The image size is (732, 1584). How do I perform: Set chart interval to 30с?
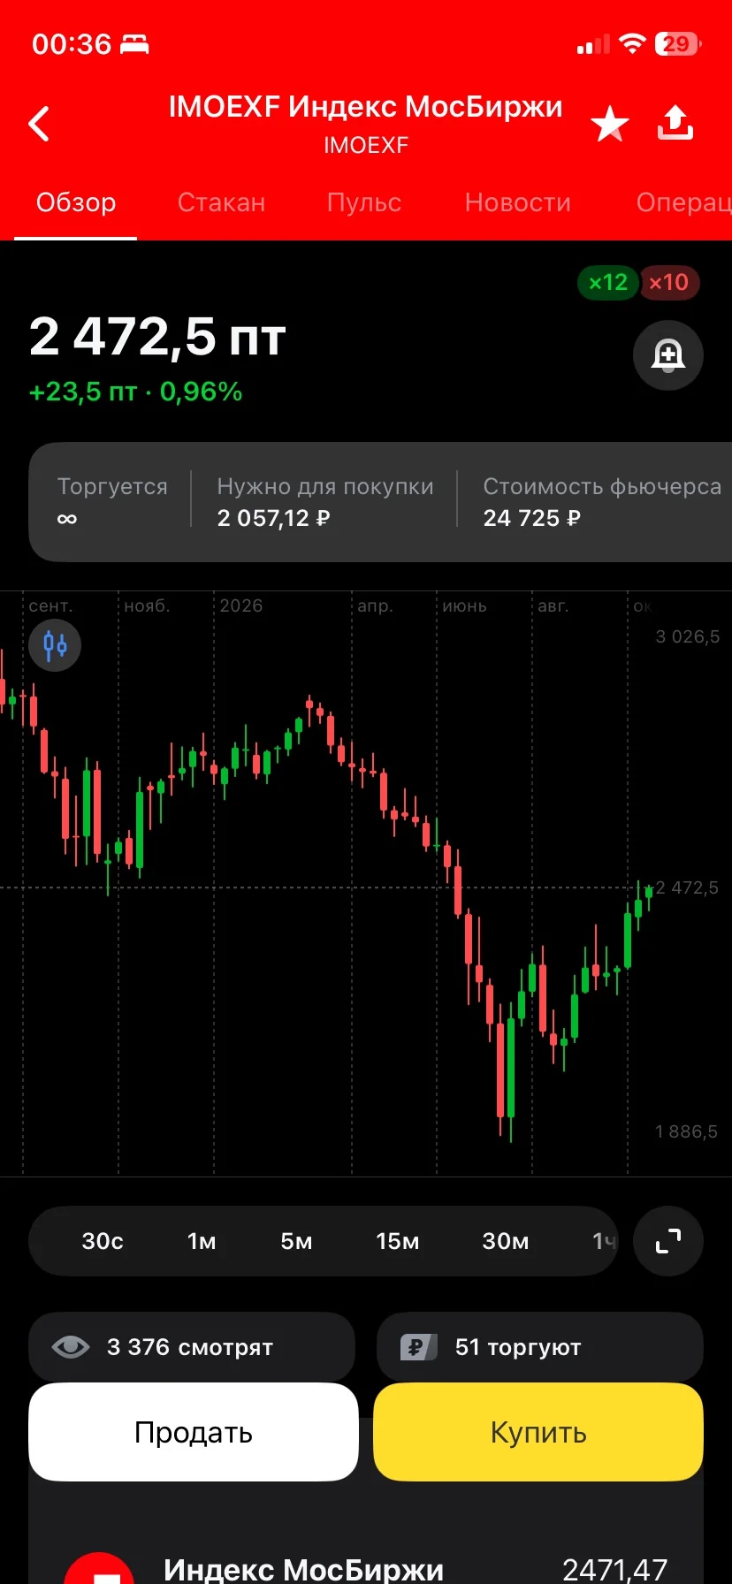click(103, 1241)
